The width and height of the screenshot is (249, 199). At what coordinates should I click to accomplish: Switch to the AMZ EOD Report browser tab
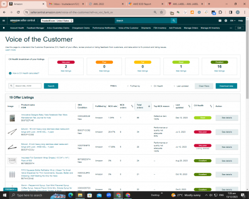tap(146, 4)
